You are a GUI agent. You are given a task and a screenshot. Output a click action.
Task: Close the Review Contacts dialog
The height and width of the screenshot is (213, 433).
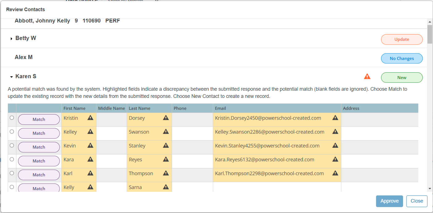(417, 201)
